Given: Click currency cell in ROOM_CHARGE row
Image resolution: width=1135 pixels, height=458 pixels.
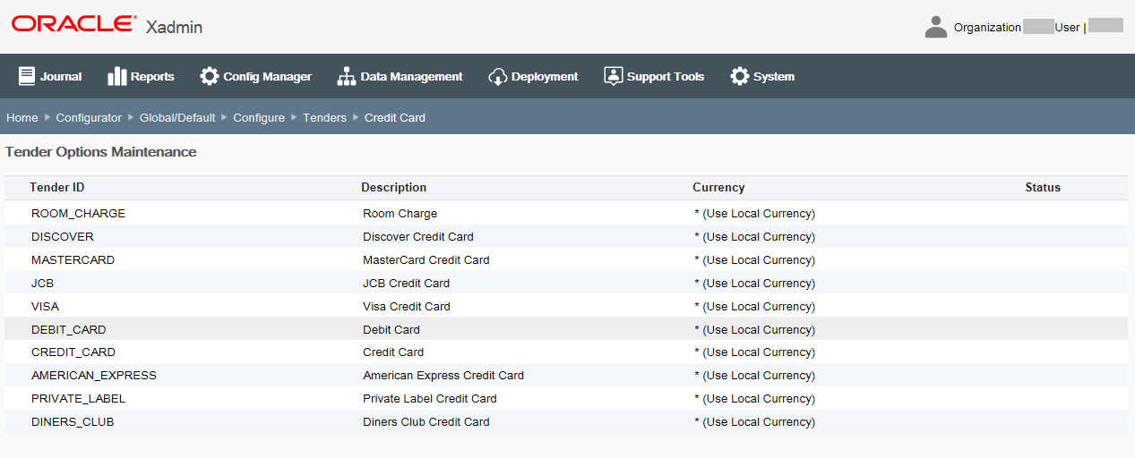Looking at the screenshot, I should pos(754,214).
